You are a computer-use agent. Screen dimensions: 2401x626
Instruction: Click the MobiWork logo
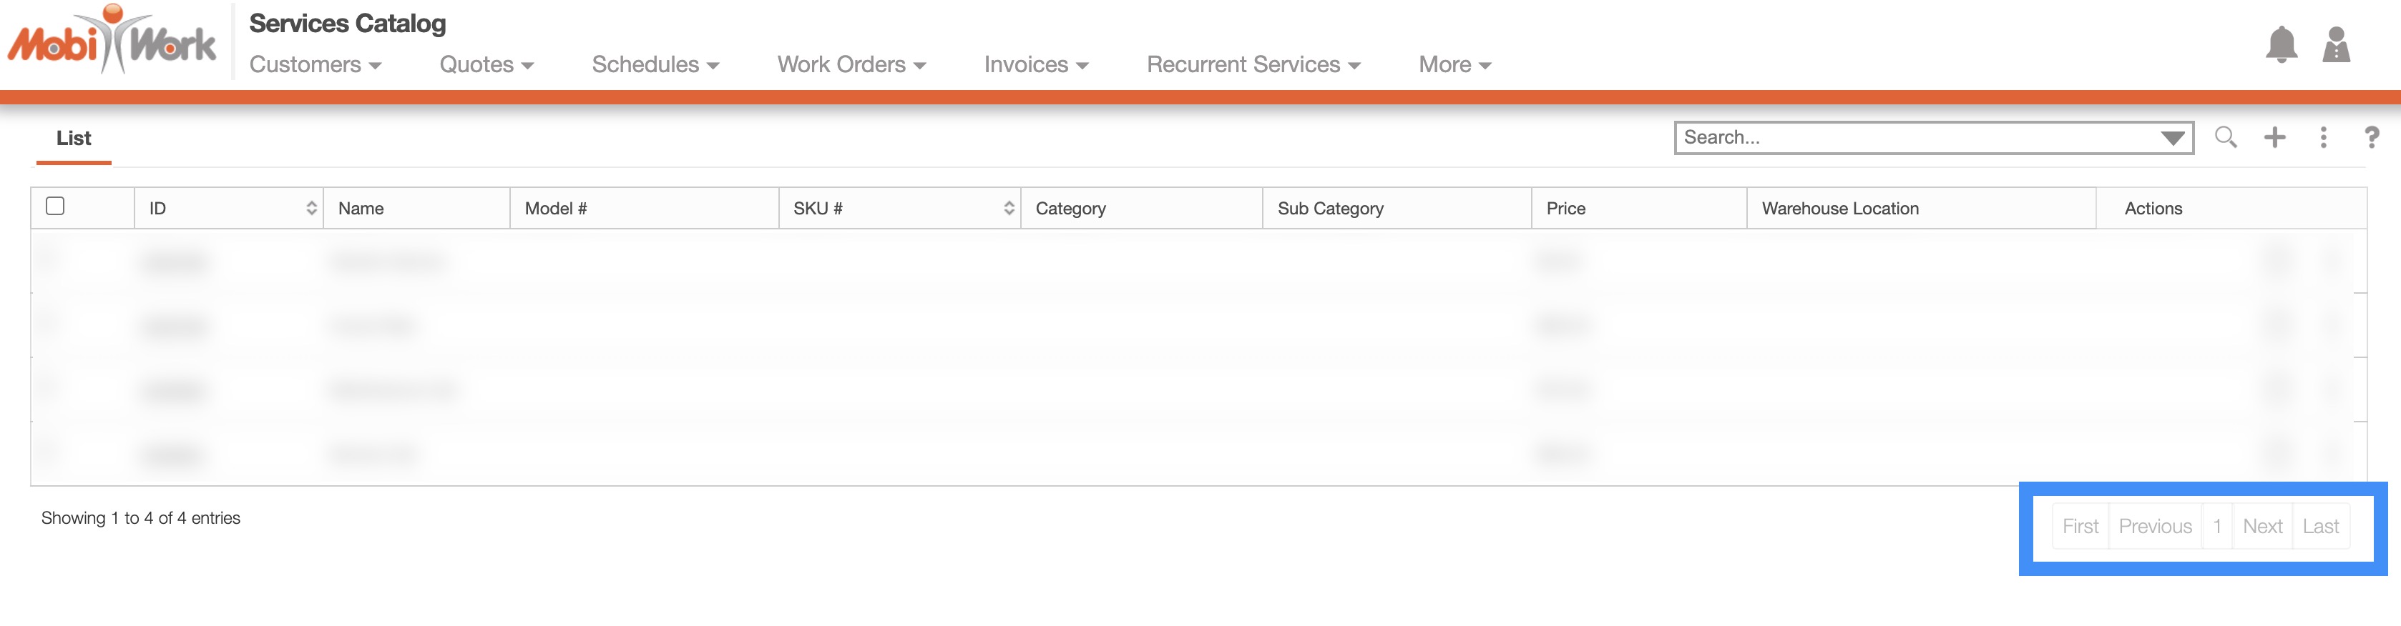(x=112, y=41)
